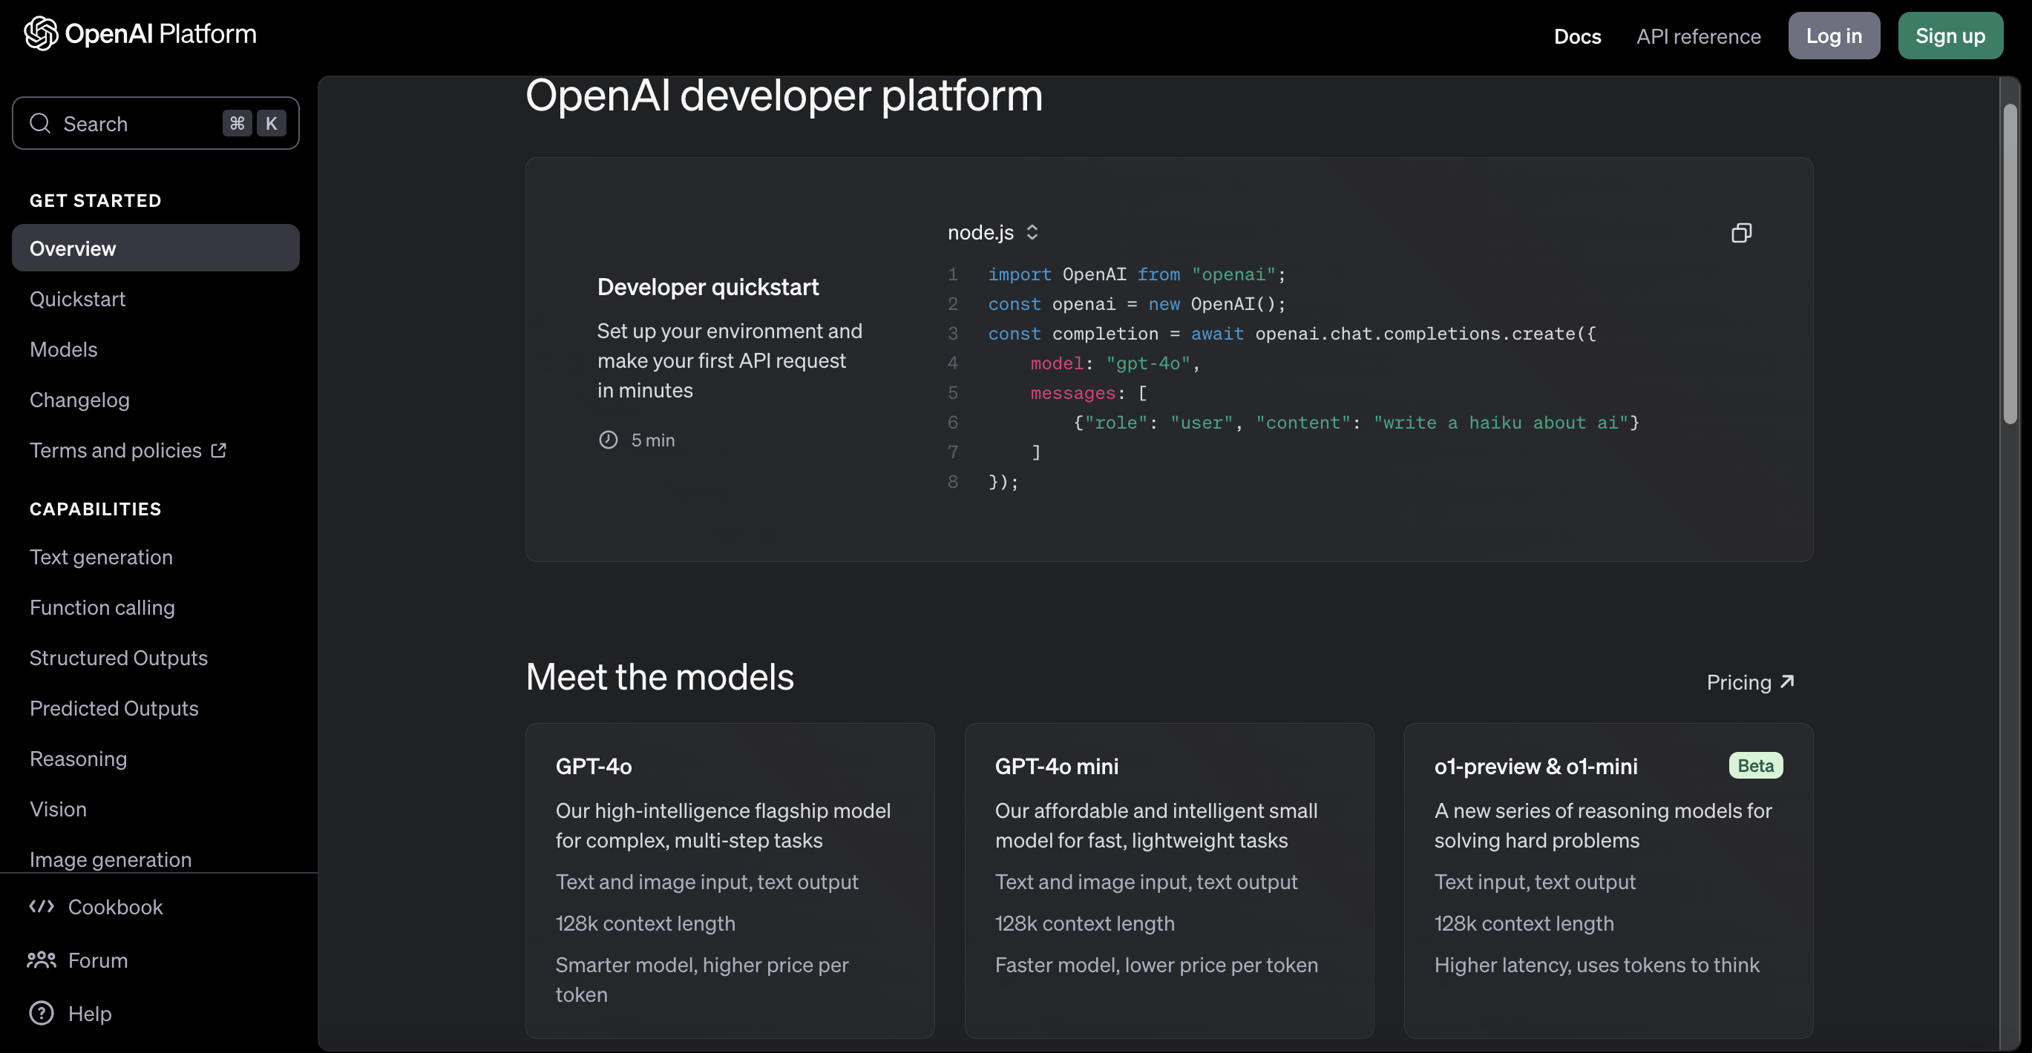Click 'Faster model, lower price per token' text
This screenshot has height=1053, width=2032.
[1156, 965]
